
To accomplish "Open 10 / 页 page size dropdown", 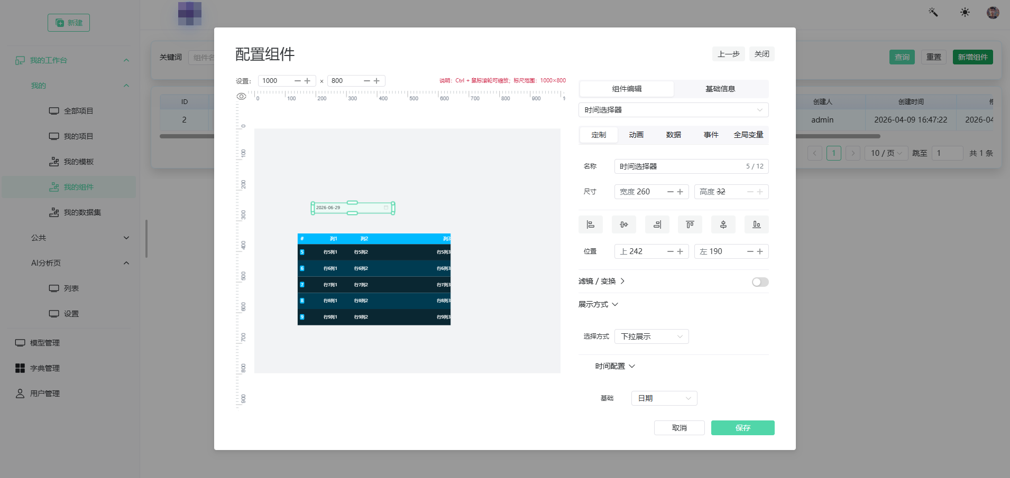I will coord(886,153).
